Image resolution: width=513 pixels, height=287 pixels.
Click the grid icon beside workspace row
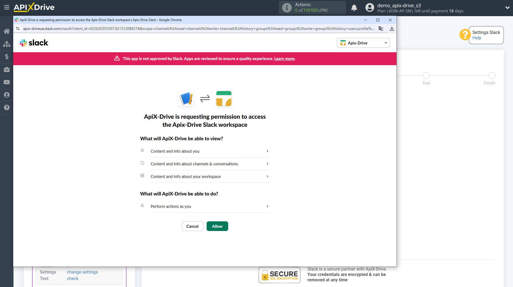[x=142, y=176]
